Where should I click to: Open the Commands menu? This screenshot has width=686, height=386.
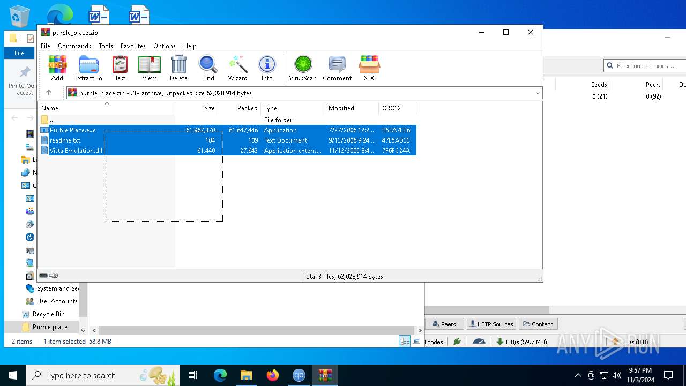(74, 46)
